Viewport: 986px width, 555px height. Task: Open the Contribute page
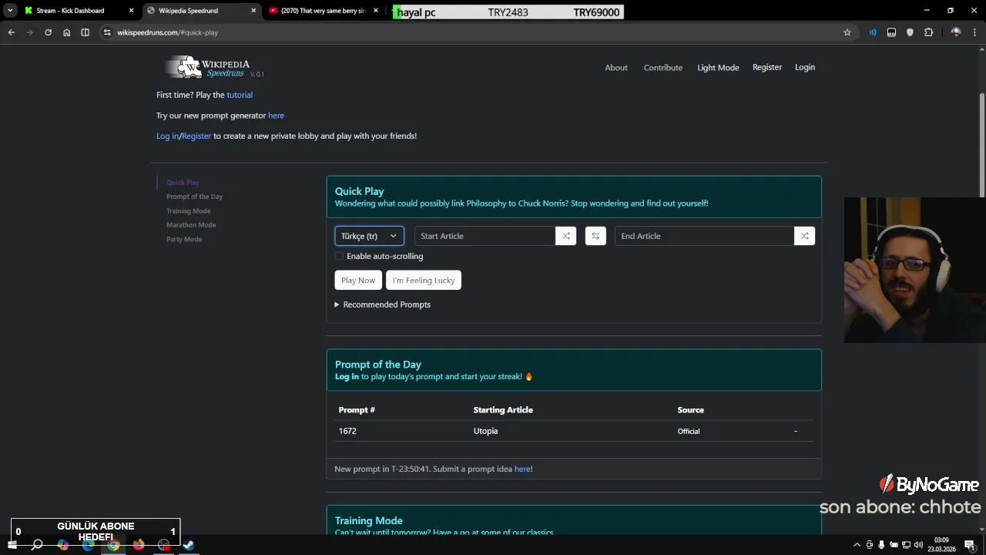pos(663,68)
